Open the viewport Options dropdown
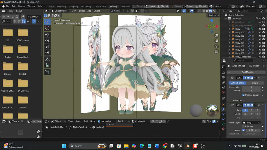The image size is (267, 150). [214, 15]
